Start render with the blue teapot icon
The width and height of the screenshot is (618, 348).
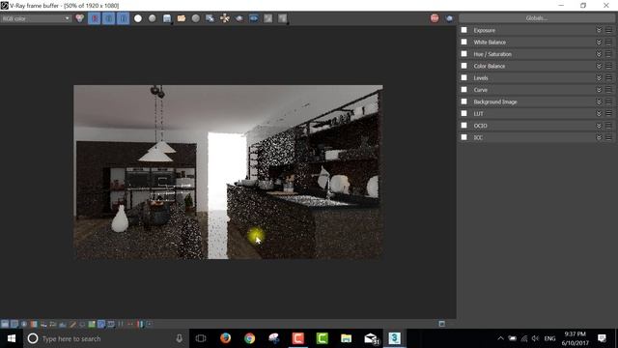pos(449,18)
